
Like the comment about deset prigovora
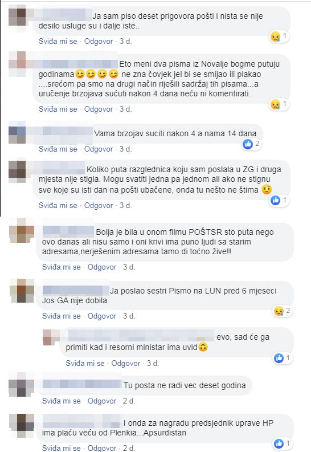pyautogui.click(x=58, y=41)
